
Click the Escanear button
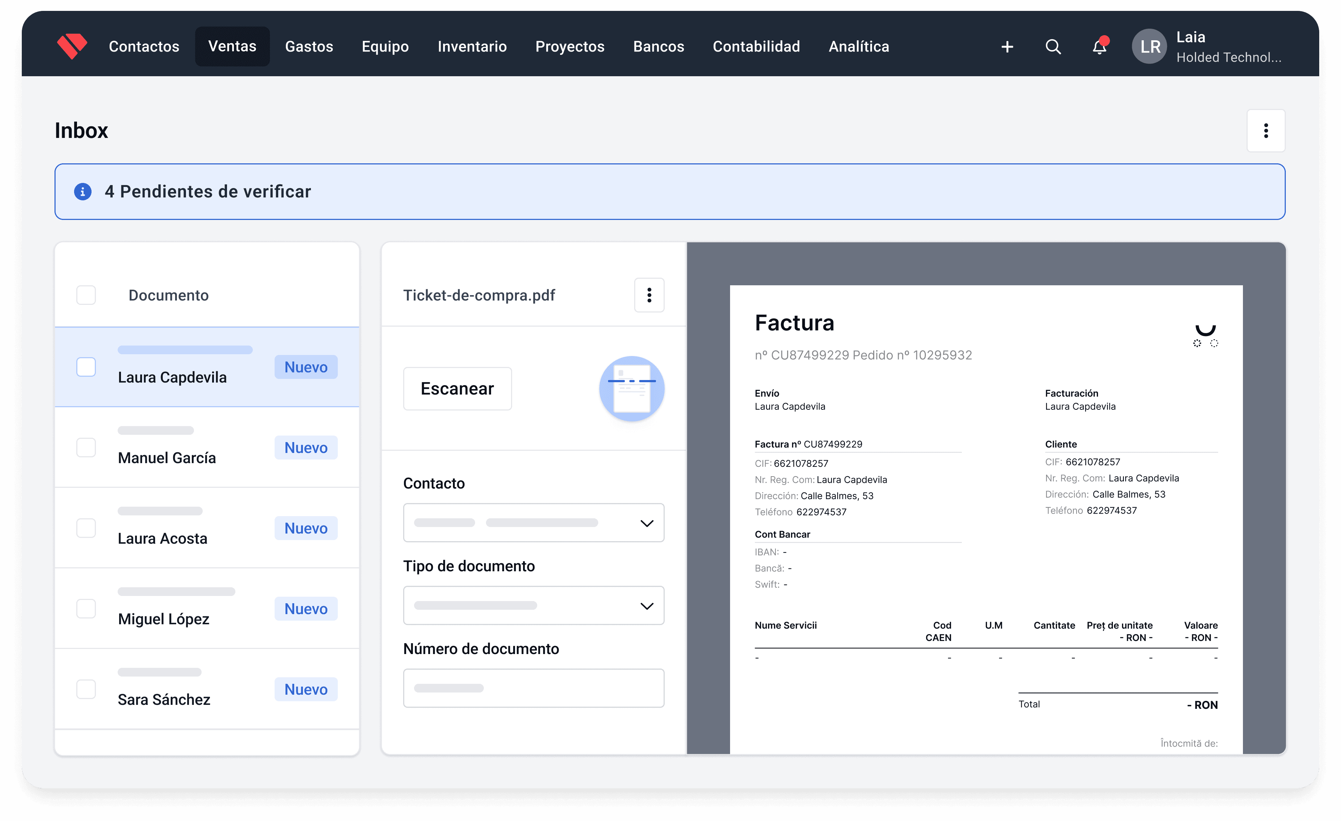pyautogui.click(x=457, y=388)
